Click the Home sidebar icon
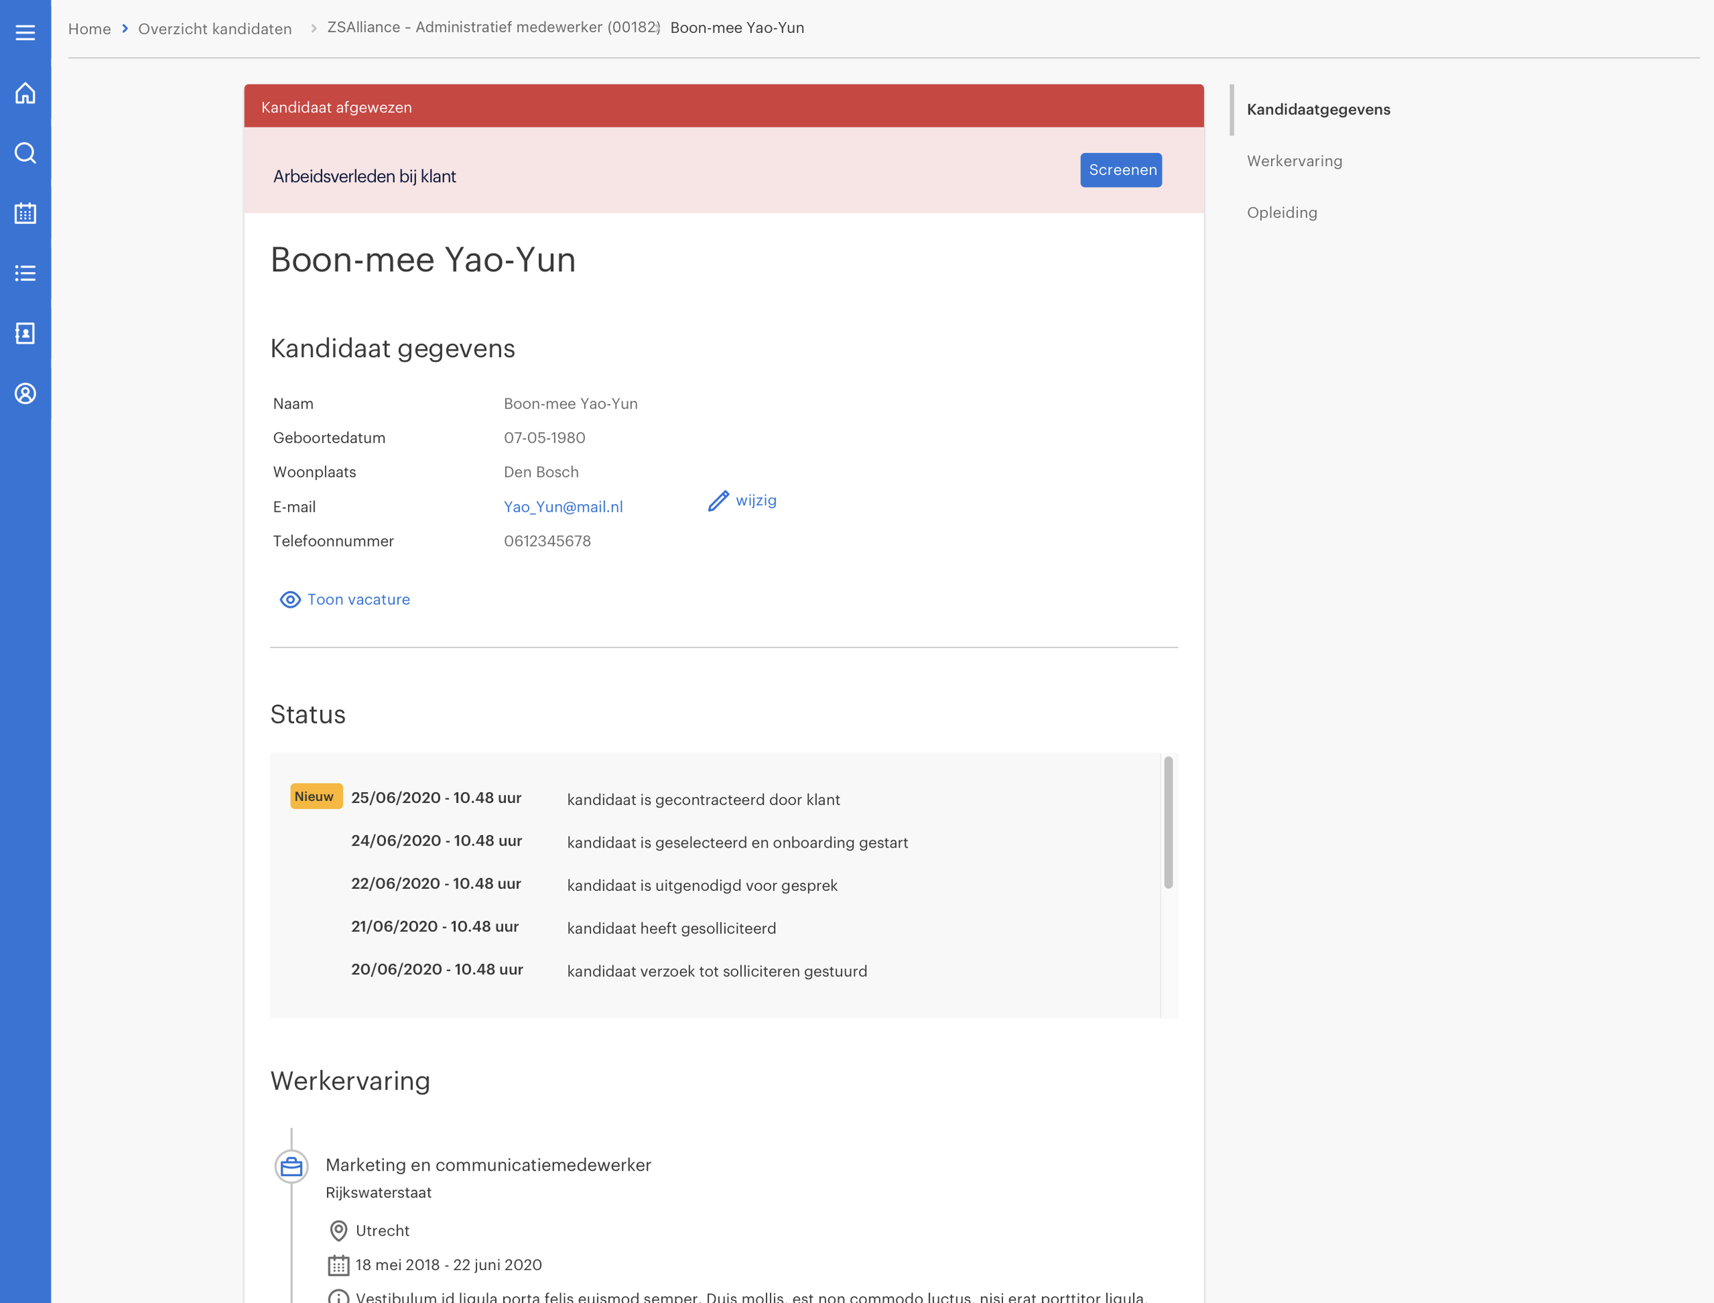The width and height of the screenshot is (1714, 1303). click(x=25, y=93)
